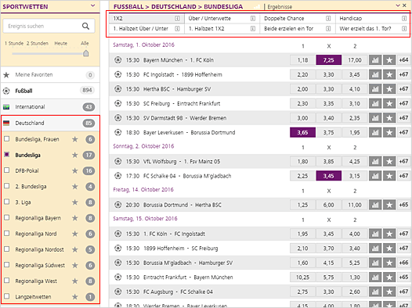
Task: Check the 3. Liga checkbox
Action: tap(7, 202)
